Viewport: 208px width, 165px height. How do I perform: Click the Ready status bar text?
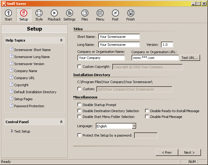point(6,162)
